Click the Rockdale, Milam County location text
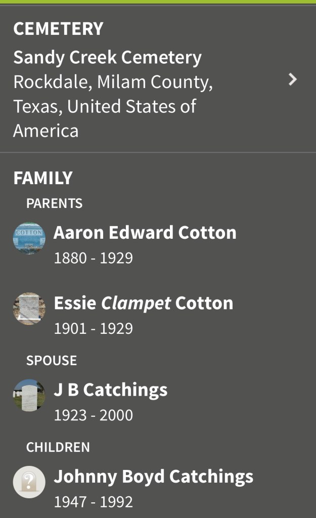Screen dimensions: 316x518 click(x=113, y=82)
